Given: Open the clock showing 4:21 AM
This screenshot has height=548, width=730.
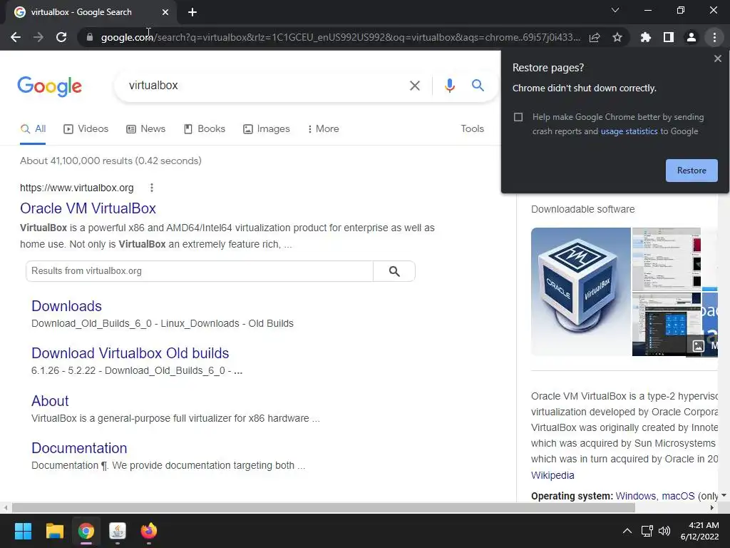Looking at the screenshot, I should [700, 531].
